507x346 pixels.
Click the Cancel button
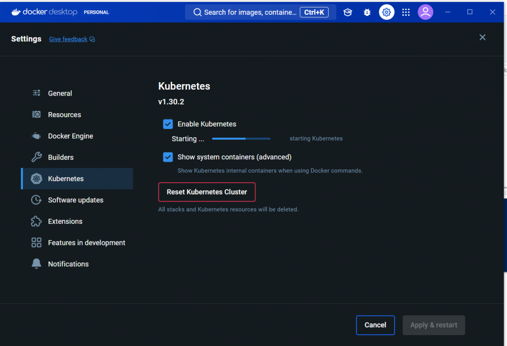click(x=375, y=325)
